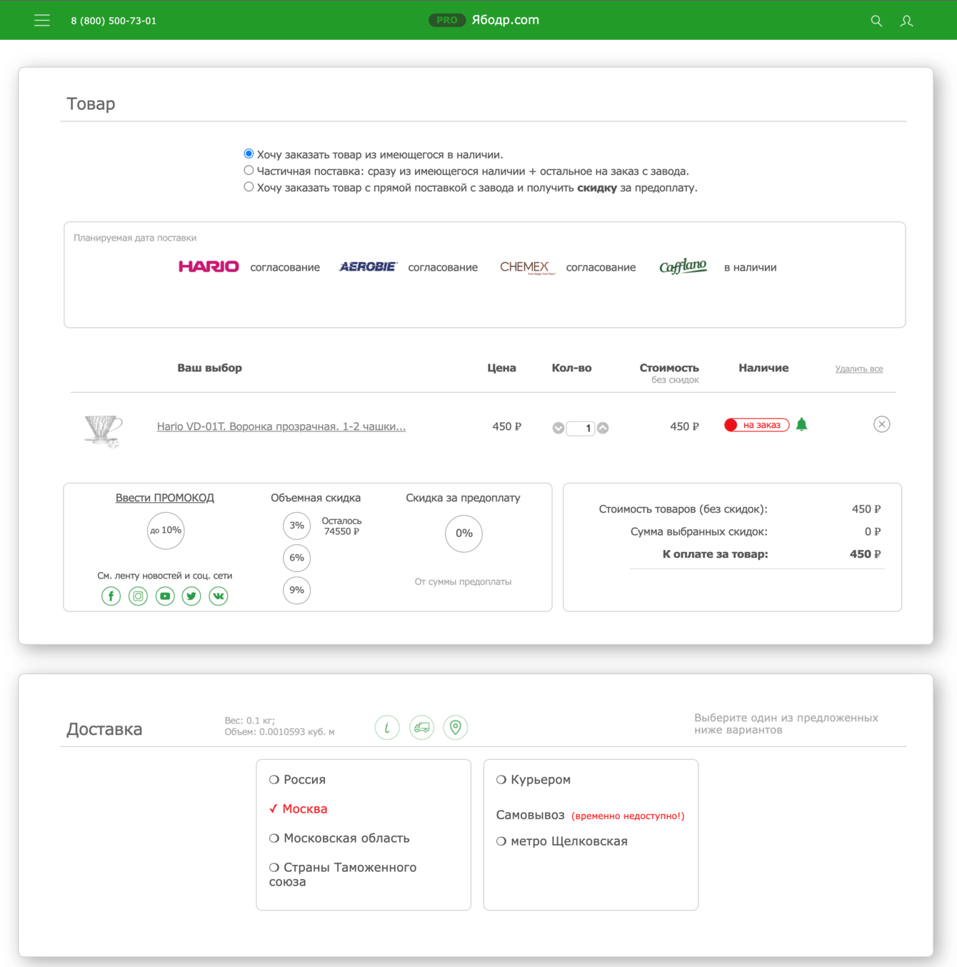Click the Объемная скидка heading
The height and width of the screenshot is (967, 957).
click(316, 498)
